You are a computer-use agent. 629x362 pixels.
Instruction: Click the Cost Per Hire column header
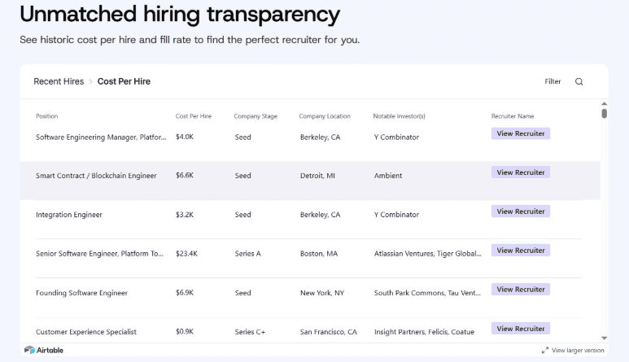click(194, 116)
